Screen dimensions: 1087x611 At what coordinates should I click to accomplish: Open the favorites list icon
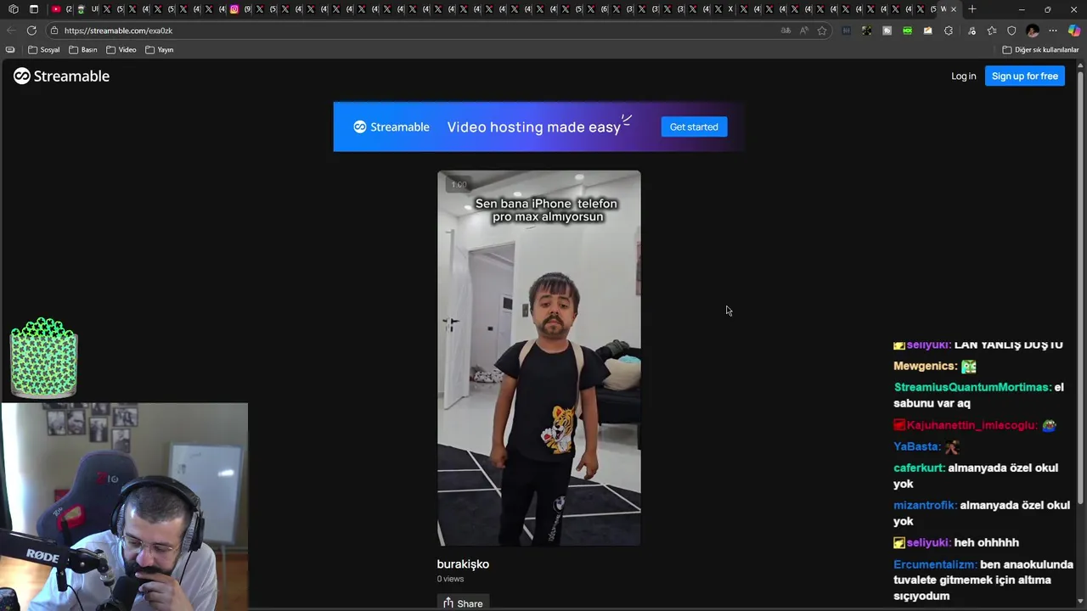pyautogui.click(x=991, y=31)
